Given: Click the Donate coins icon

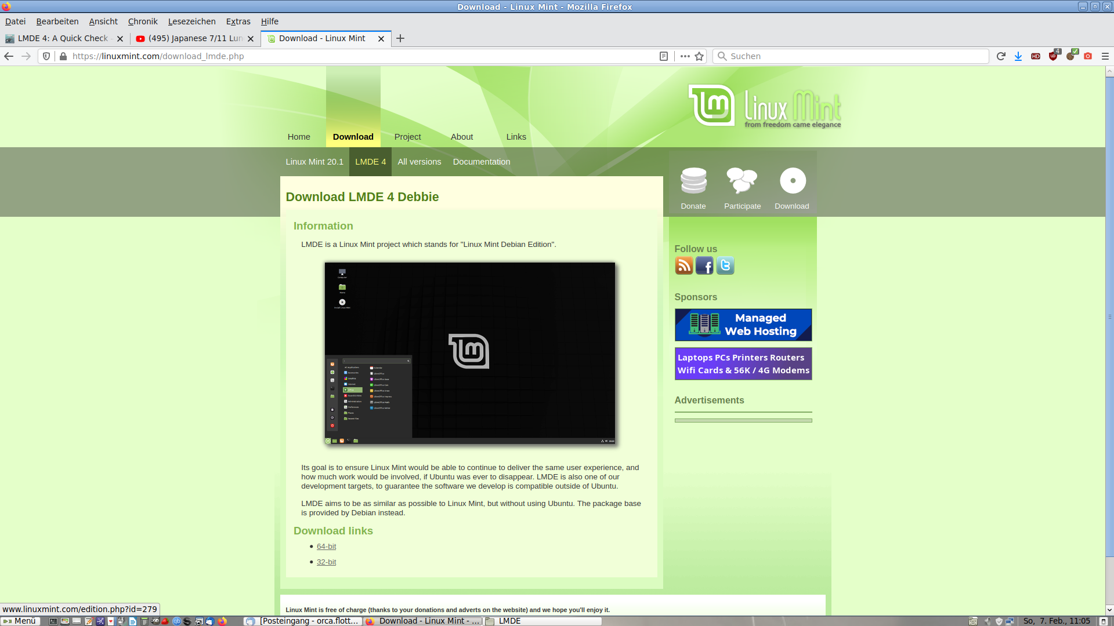Looking at the screenshot, I should (x=693, y=181).
